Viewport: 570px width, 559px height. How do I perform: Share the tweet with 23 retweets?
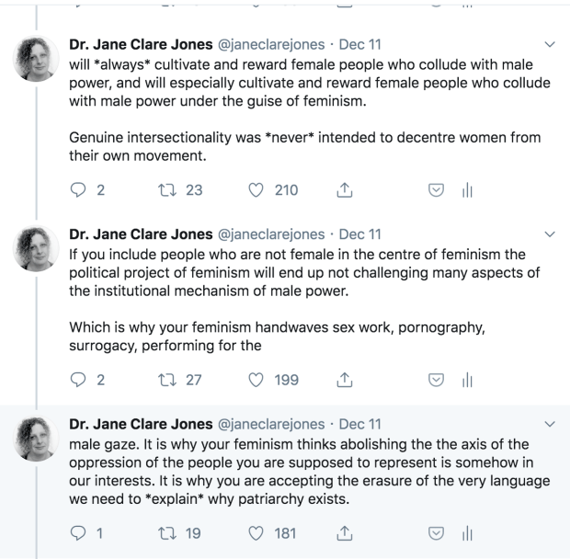click(346, 190)
